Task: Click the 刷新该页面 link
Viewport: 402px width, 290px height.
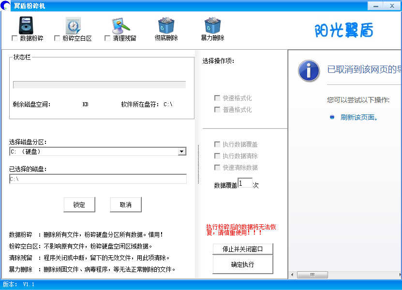Action: click(x=358, y=117)
